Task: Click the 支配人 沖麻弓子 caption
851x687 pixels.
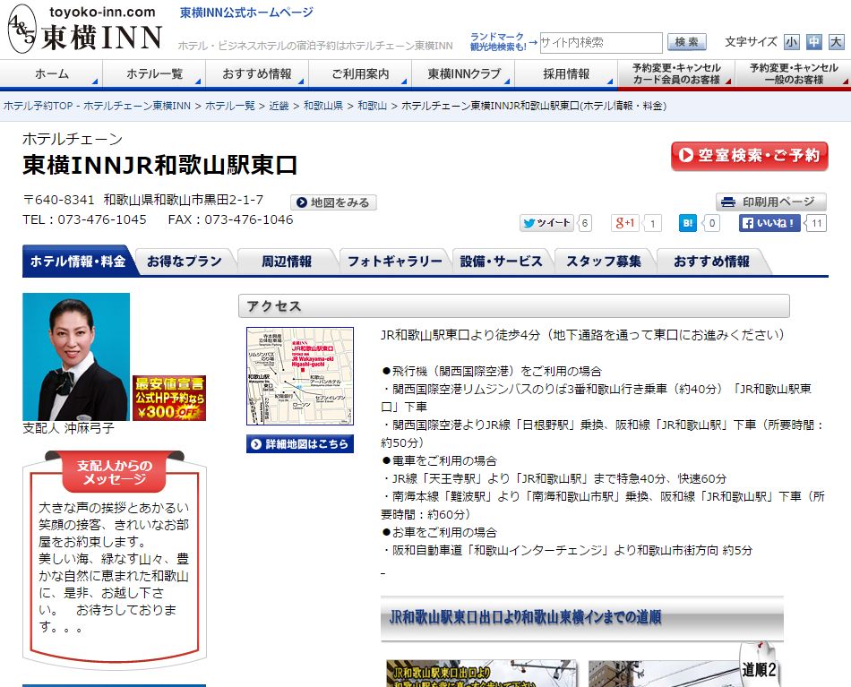Action: (68, 428)
